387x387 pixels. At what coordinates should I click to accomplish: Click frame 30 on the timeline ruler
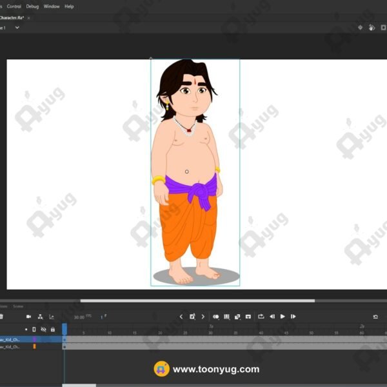pyautogui.click(x=210, y=333)
